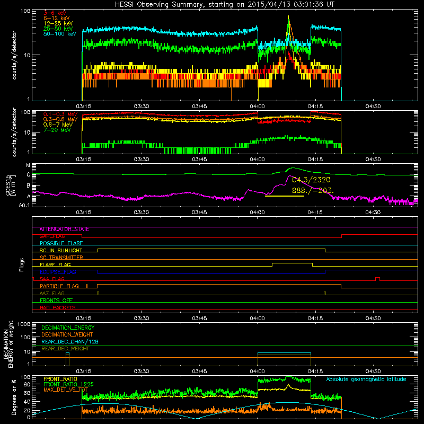
Task: Select the REAR_DEC_CHAN/128 legend label
Action: click(70, 342)
